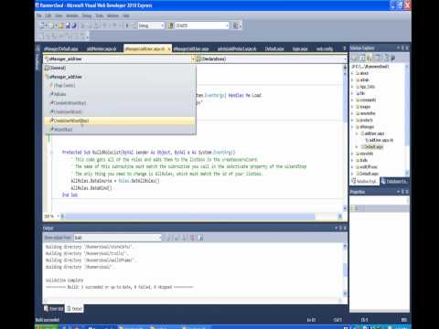This screenshot has width=439, height=329.
Task: Collapse the eManager folder
Action: click(352, 127)
